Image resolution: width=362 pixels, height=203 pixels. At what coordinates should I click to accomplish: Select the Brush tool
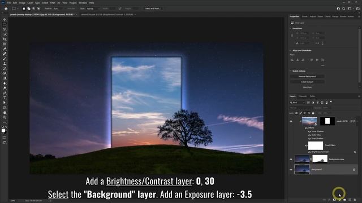(5, 59)
